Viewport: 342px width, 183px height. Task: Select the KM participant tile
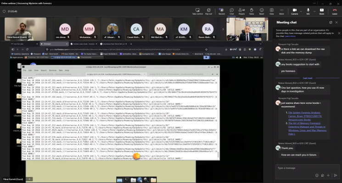(x=184, y=29)
